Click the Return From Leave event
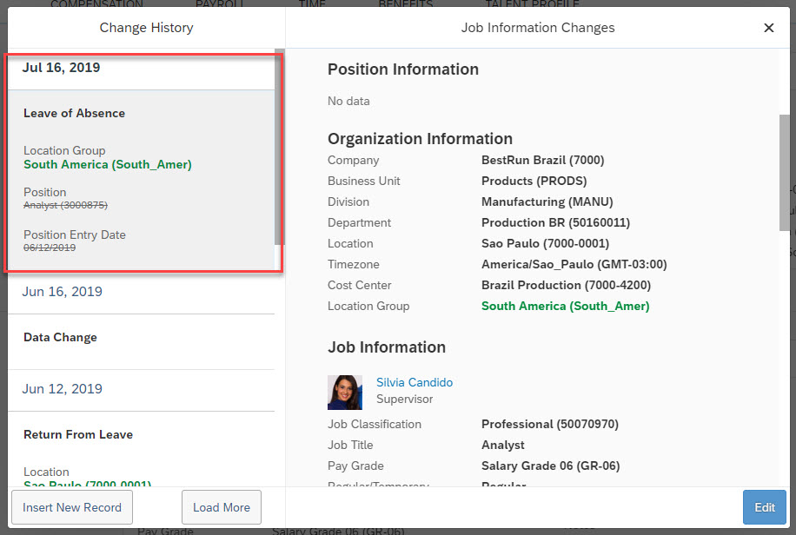This screenshot has height=535, width=796. point(78,434)
